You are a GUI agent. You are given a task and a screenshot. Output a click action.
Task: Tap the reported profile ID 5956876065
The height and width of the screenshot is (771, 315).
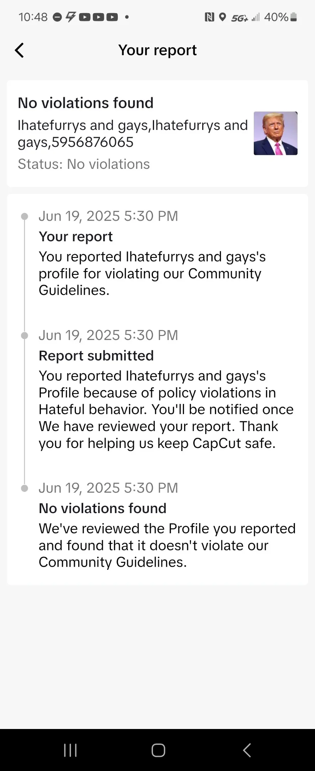[x=92, y=142]
